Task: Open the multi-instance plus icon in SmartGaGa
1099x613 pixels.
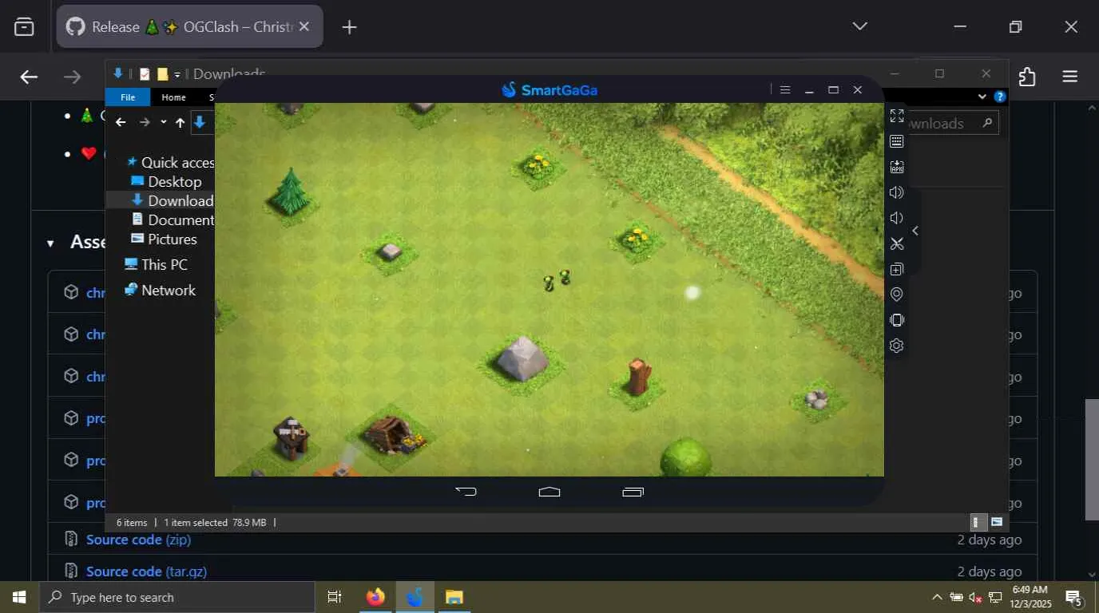Action: point(897,269)
